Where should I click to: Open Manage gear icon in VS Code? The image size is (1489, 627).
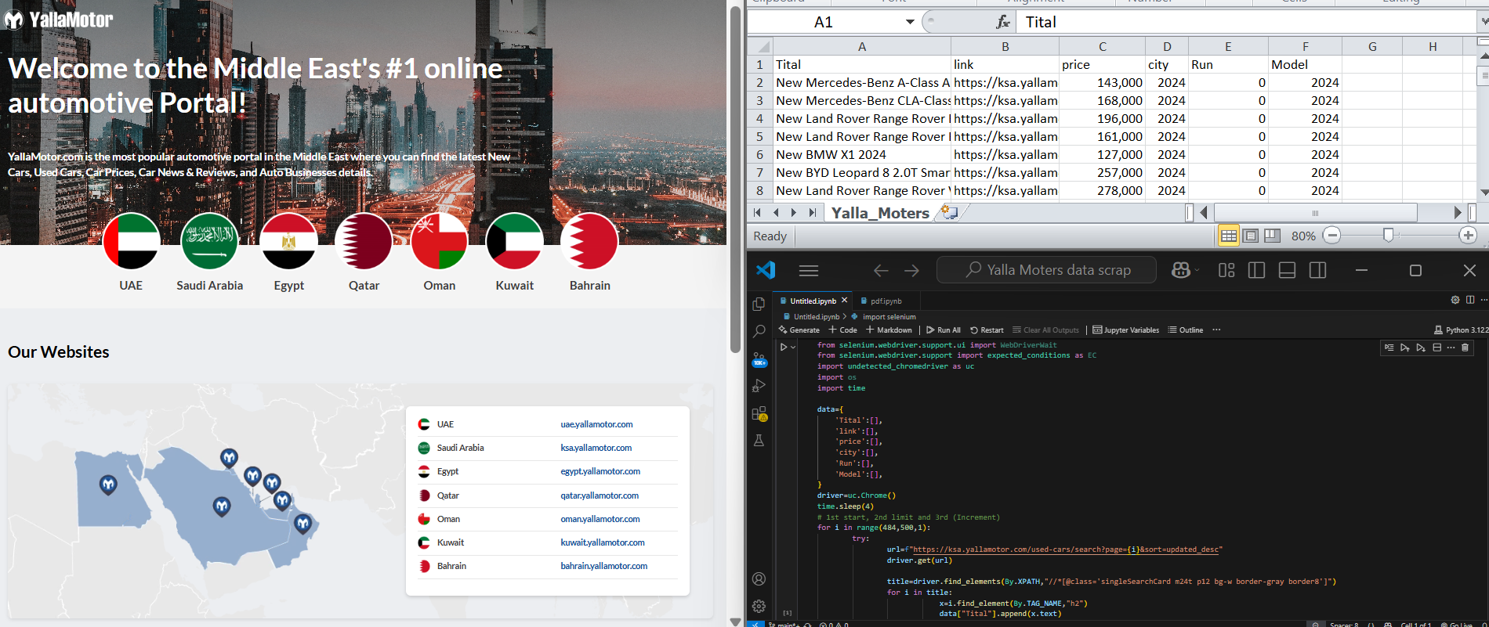point(759,607)
